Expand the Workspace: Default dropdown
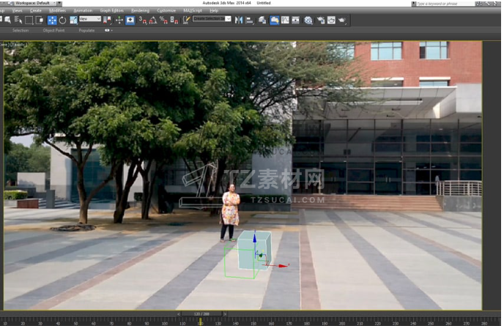The height and width of the screenshot is (326, 504). click(34, 3)
